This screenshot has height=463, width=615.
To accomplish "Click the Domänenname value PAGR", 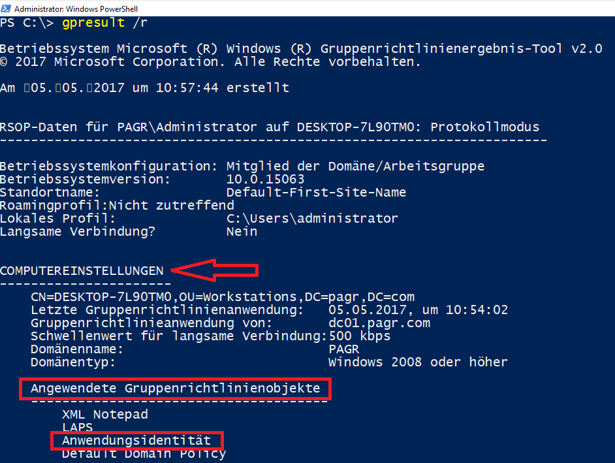I will (x=343, y=349).
